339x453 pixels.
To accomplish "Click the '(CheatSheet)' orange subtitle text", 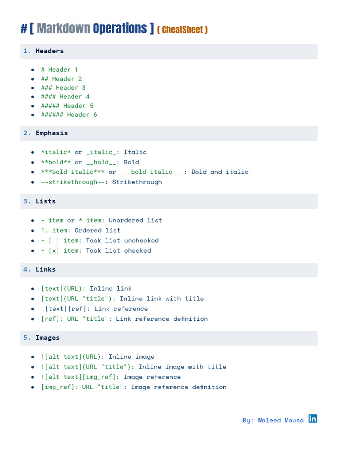I will point(182,30).
